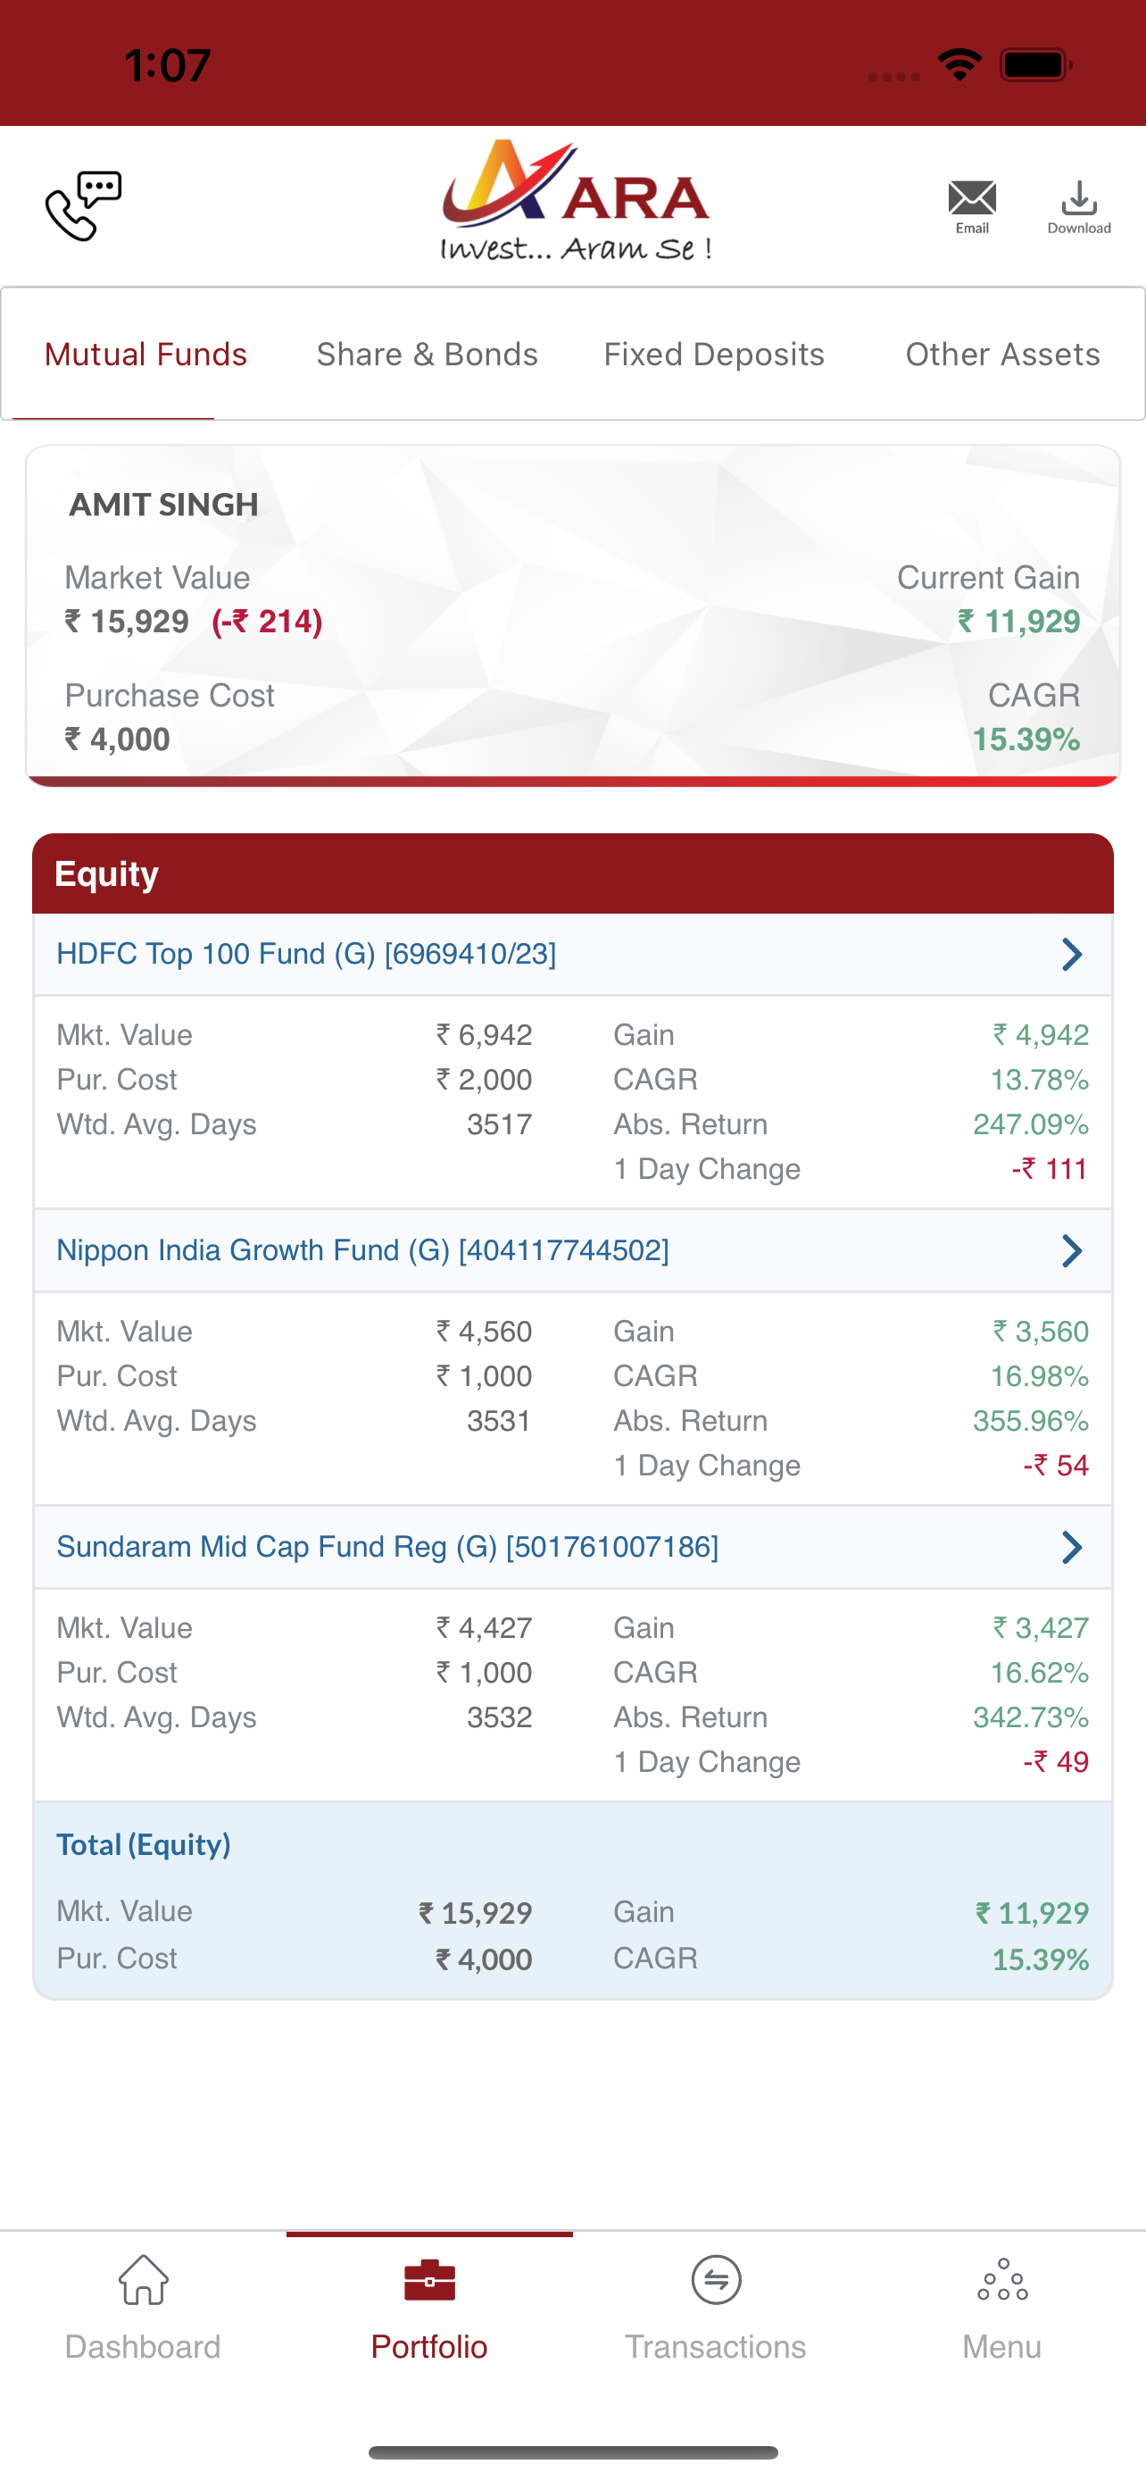Screen dimensions: 1146x2481
Task: Open Dashboard from the bottom navigation
Action: coord(144,2308)
